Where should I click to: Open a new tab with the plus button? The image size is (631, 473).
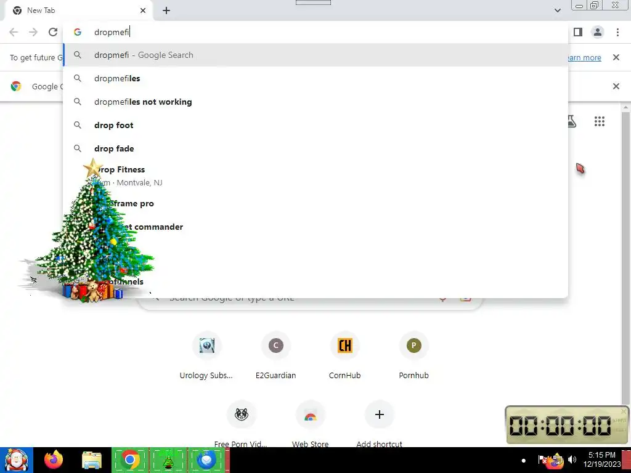tap(166, 10)
